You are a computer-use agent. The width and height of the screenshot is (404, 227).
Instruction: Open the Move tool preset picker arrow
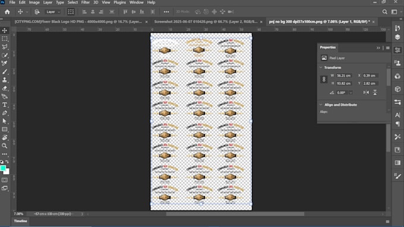27,12
